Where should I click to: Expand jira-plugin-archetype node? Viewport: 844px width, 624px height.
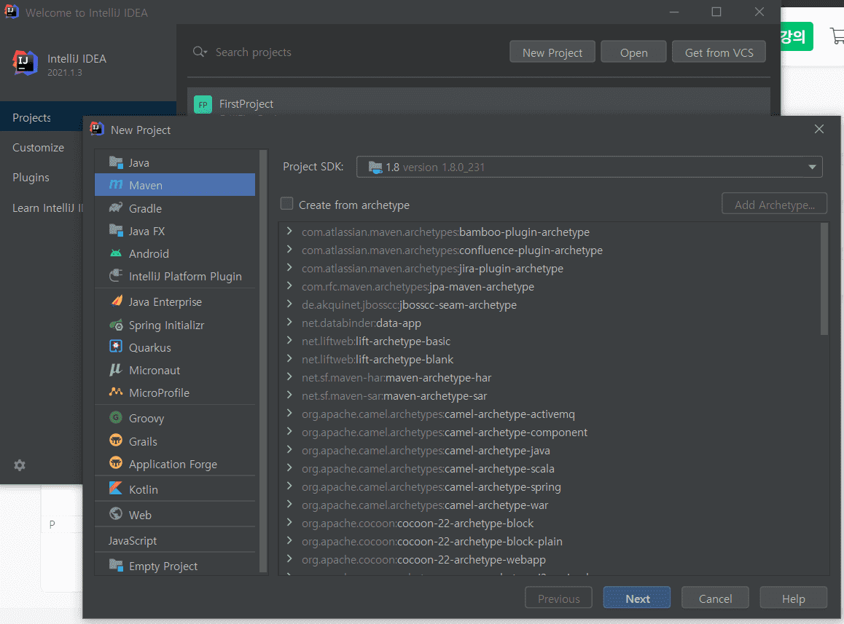click(289, 268)
